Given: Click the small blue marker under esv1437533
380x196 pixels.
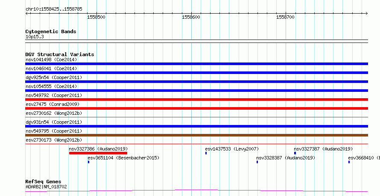Looking at the screenshot, I should [206, 153].
